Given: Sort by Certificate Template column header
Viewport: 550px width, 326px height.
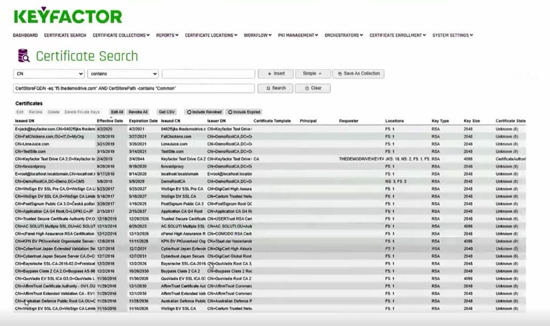Looking at the screenshot, I should pyautogui.click(x=272, y=121).
